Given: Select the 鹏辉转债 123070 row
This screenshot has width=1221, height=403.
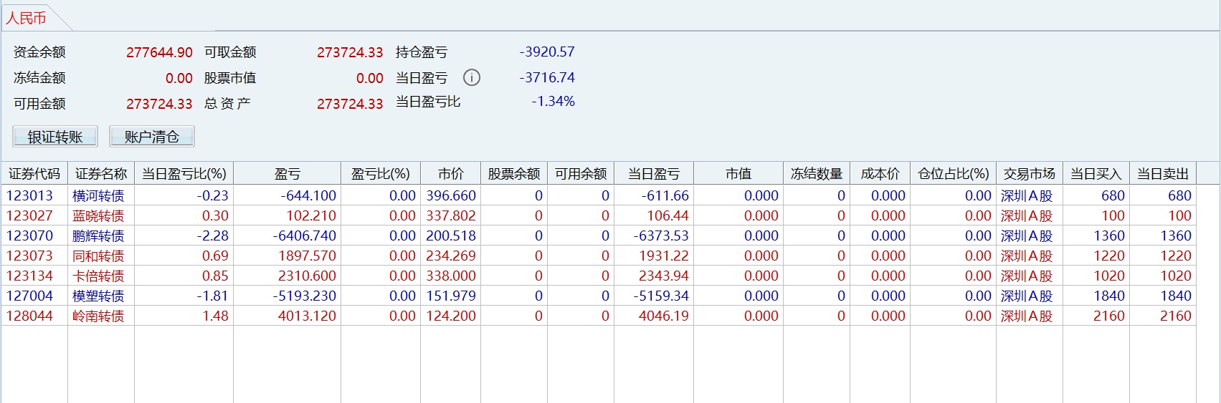Looking at the screenshot, I should coord(599,236).
